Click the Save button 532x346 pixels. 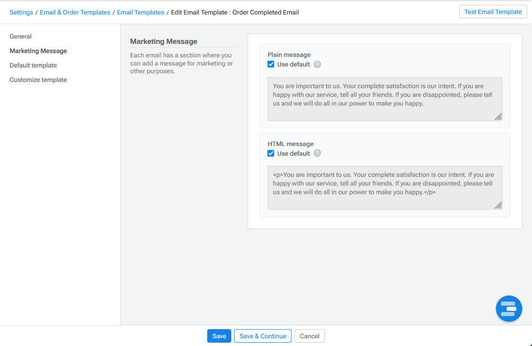pos(219,336)
